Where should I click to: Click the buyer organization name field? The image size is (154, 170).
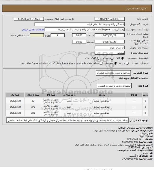pyautogui.click(x=79, y=24)
